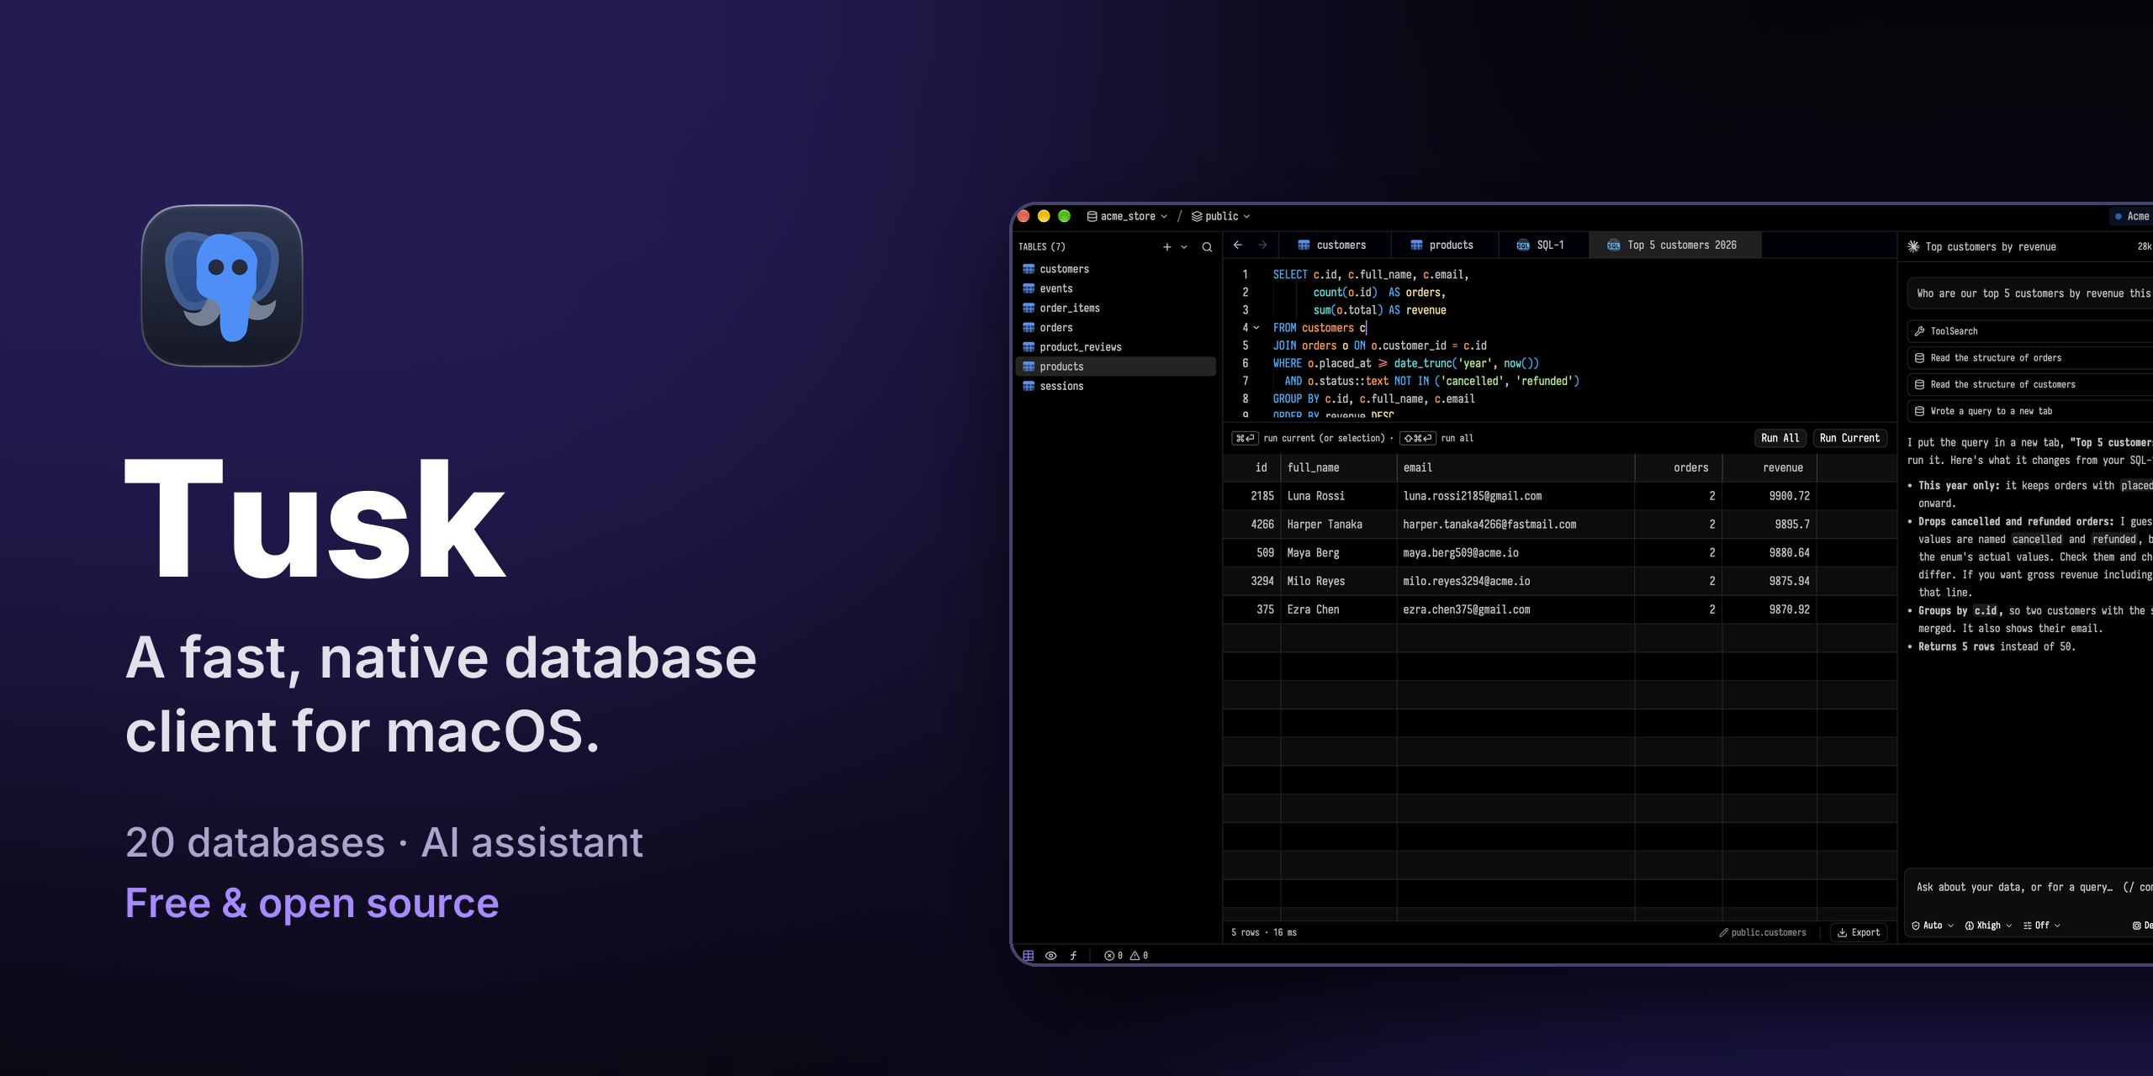Screen dimensions: 2153x1076
Task: Click the SQL icon on Top 5 customers 2026 tab
Action: point(1613,245)
